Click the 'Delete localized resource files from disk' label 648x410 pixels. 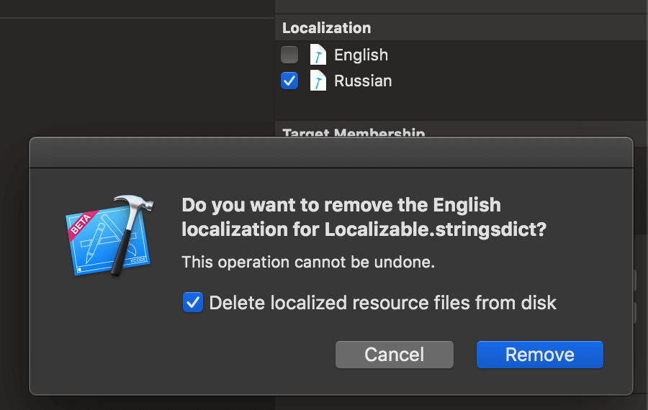pyautogui.click(x=382, y=303)
